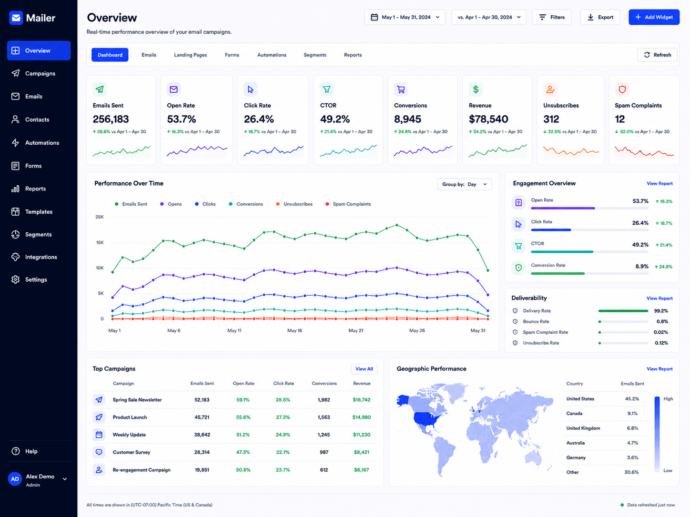
Task: Click the United States on the map
Action: pos(426,419)
